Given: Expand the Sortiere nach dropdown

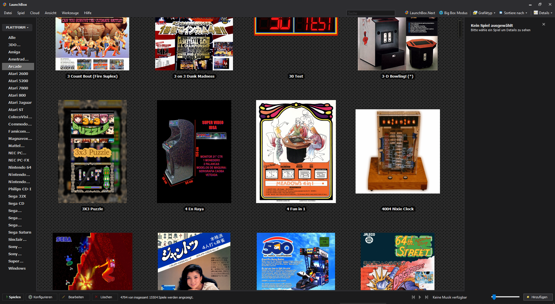Looking at the screenshot, I should 513,13.
